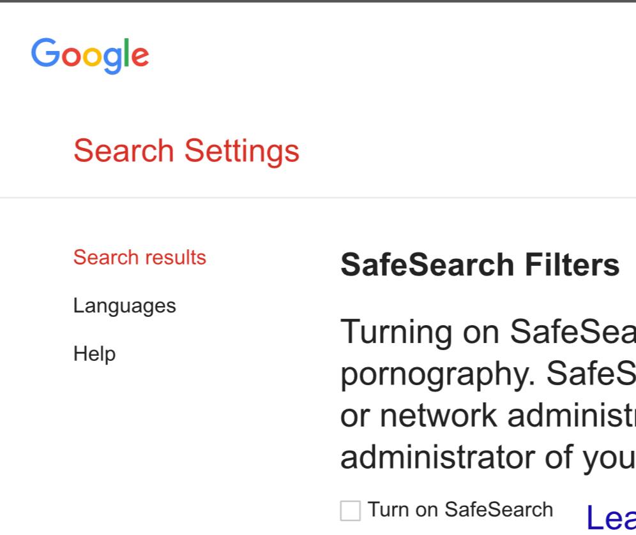The height and width of the screenshot is (535, 636).
Task: Click the horizontal divider under Search Settings
Action: click(x=318, y=198)
